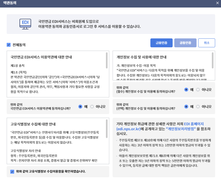221x182 pixels.
Task: Click the 금융인증 button
Action: click(x=162, y=43)
